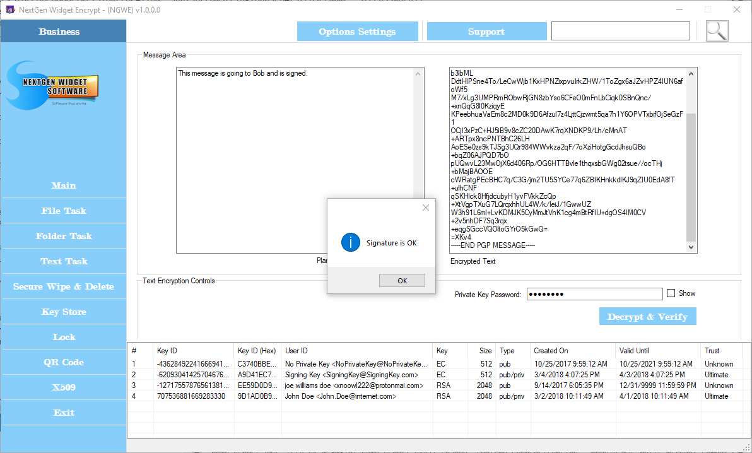Click the NextGen Widget Software logo
752x453 pixels.
click(52, 85)
